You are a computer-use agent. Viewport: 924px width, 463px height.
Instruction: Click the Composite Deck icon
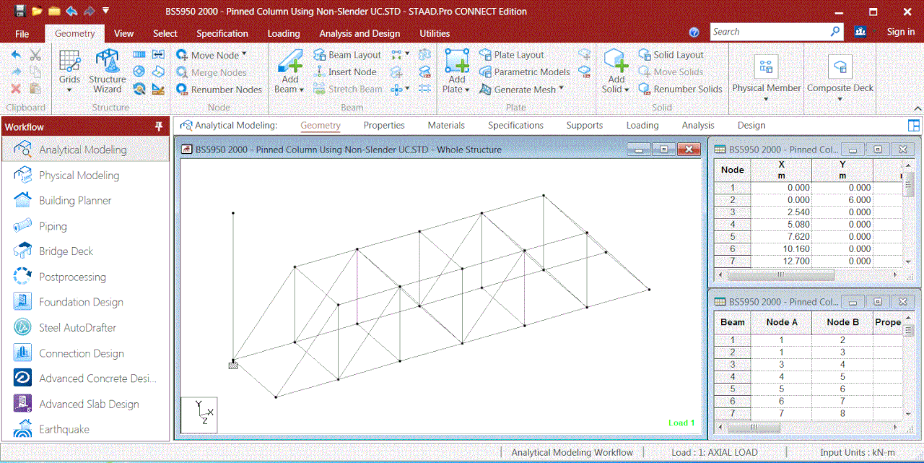click(x=840, y=66)
